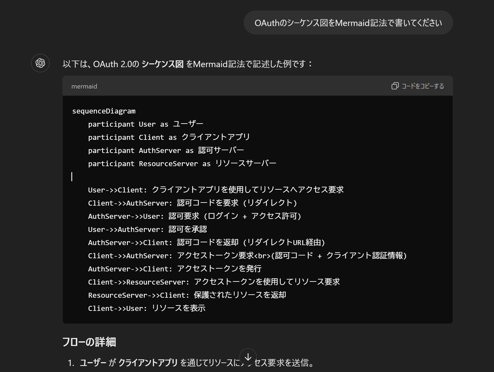
Task: Click the 'sequenceDiagram' code line
Action: (x=104, y=111)
